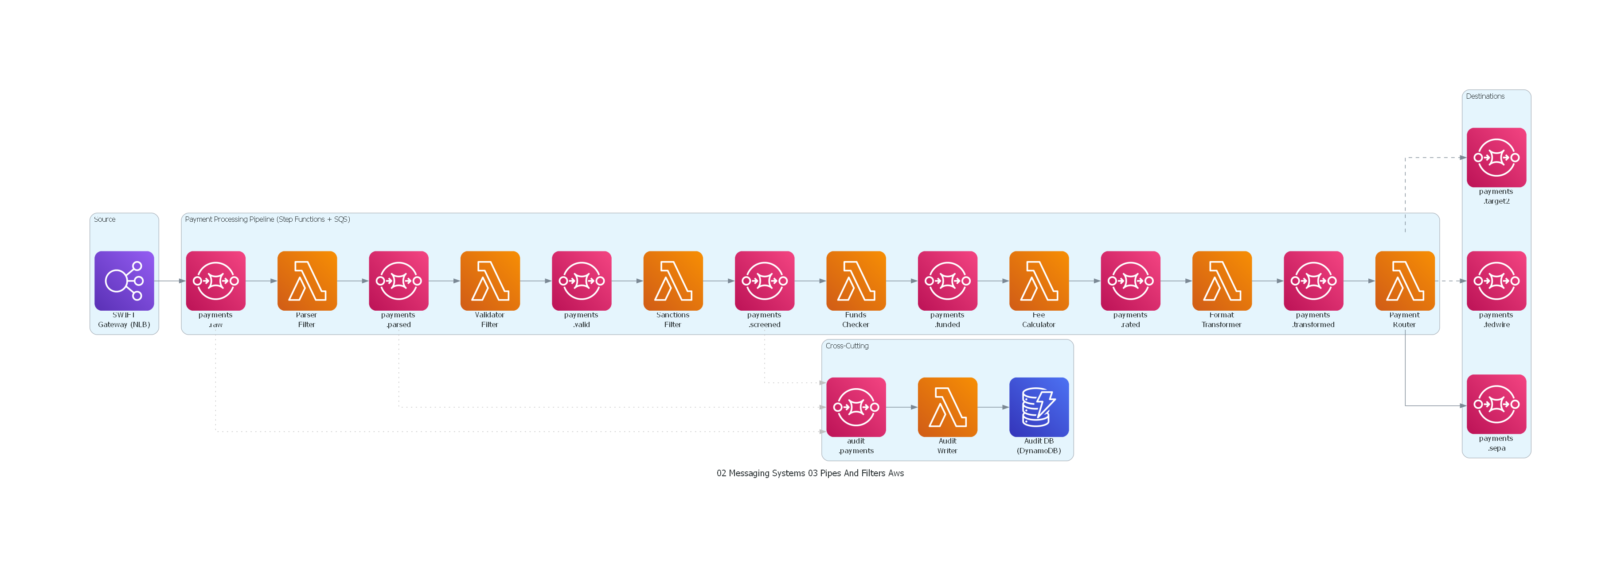Select the payments.valid queue icon

tap(582, 280)
